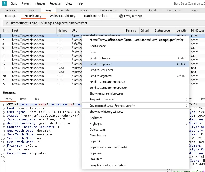Select the Raw request view tab

tap(23, 99)
